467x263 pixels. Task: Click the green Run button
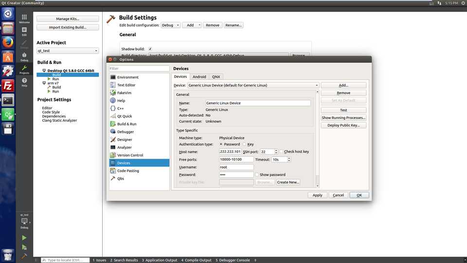pyautogui.click(x=24, y=238)
